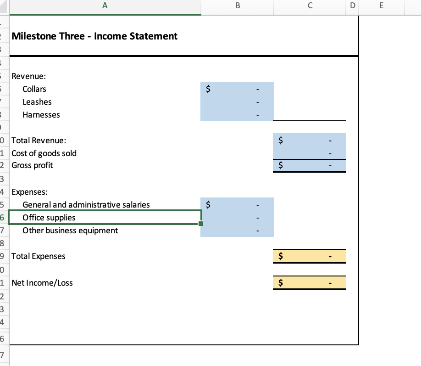This screenshot has width=421, height=366.
Task: Select the yellow Total Expenses value cell
Action: (x=310, y=256)
